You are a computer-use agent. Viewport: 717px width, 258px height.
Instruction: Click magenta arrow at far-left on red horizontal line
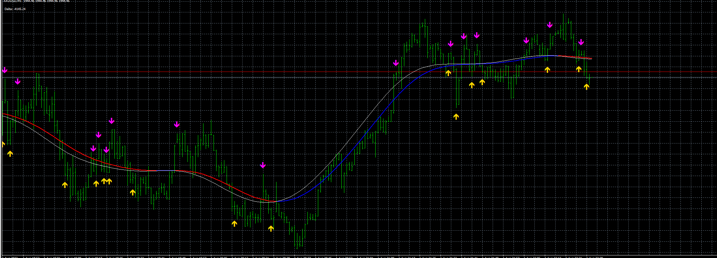click(5, 70)
